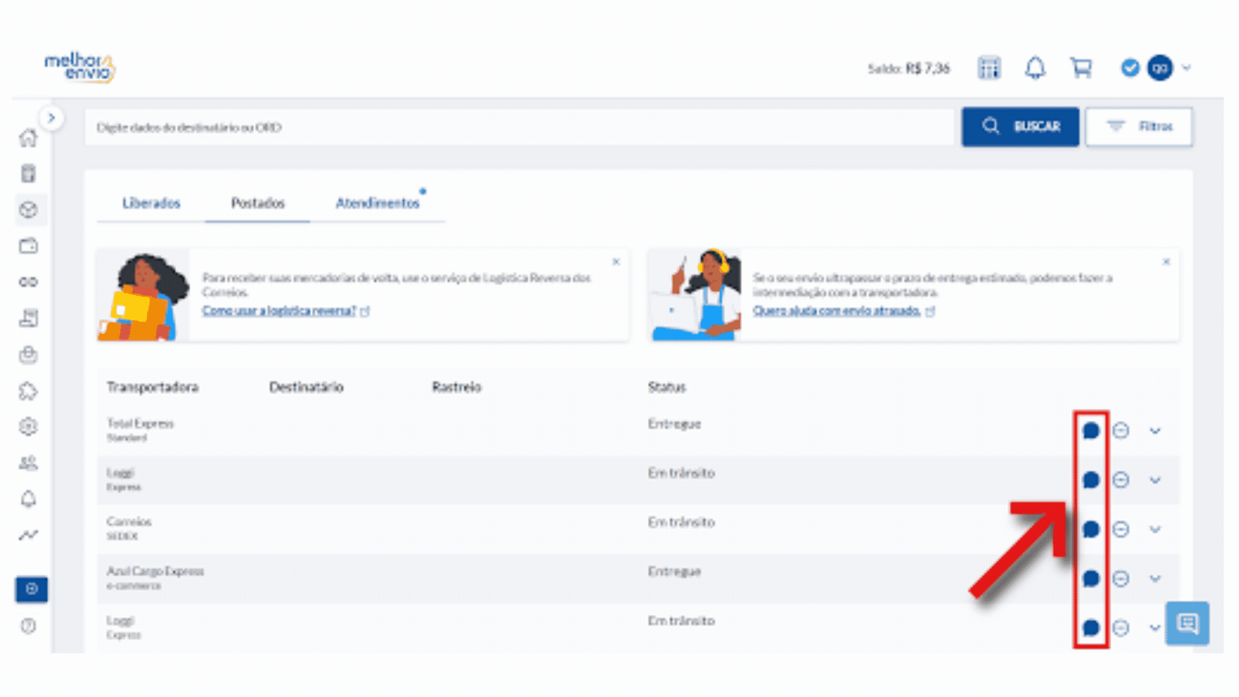Screen dimensions: 1239x697
Task: Open the home icon in sidebar
Action: [28, 137]
